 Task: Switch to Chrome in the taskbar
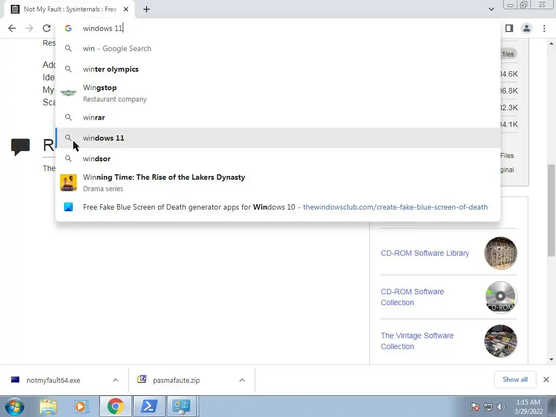(x=116, y=406)
